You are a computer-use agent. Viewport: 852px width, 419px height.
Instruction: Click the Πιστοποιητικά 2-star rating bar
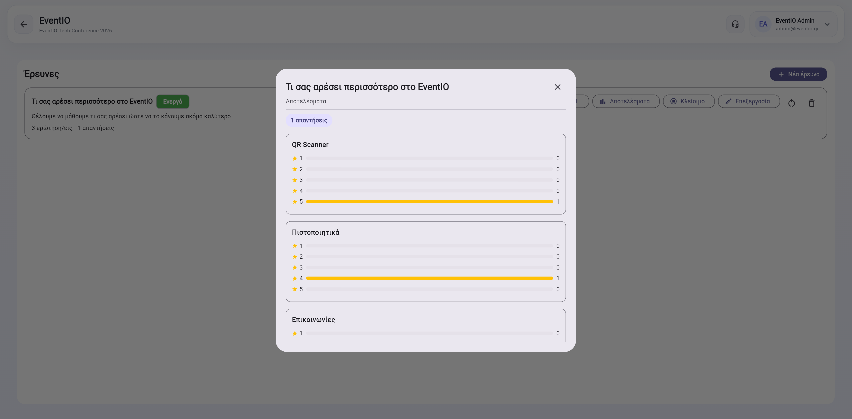pyautogui.click(x=430, y=257)
